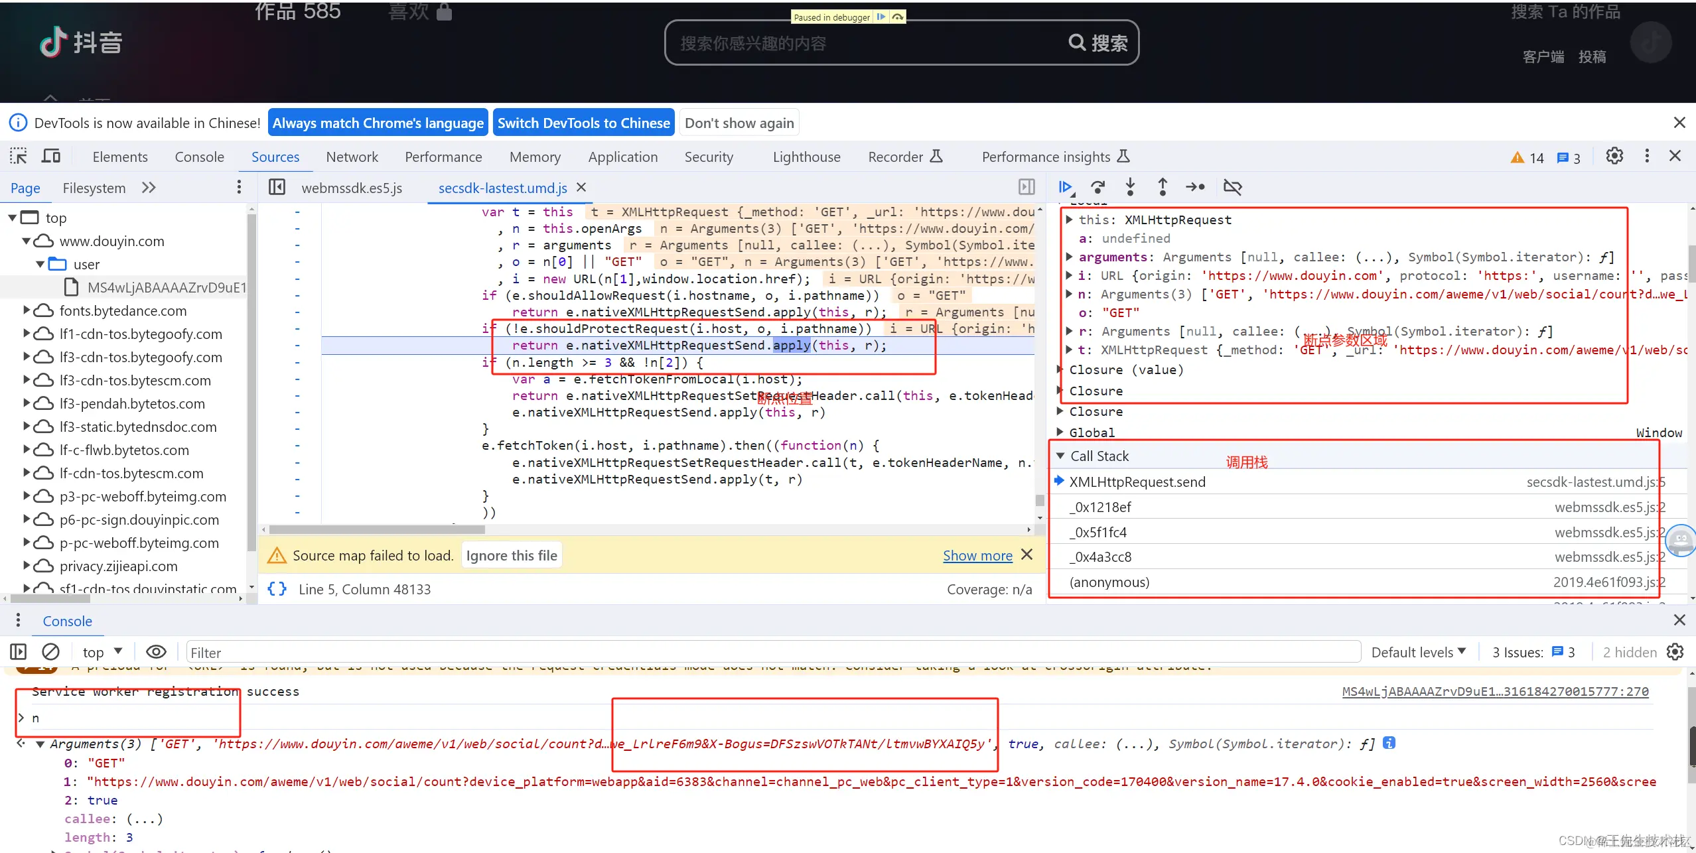Click the Step over next function icon

pos(1098,187)
